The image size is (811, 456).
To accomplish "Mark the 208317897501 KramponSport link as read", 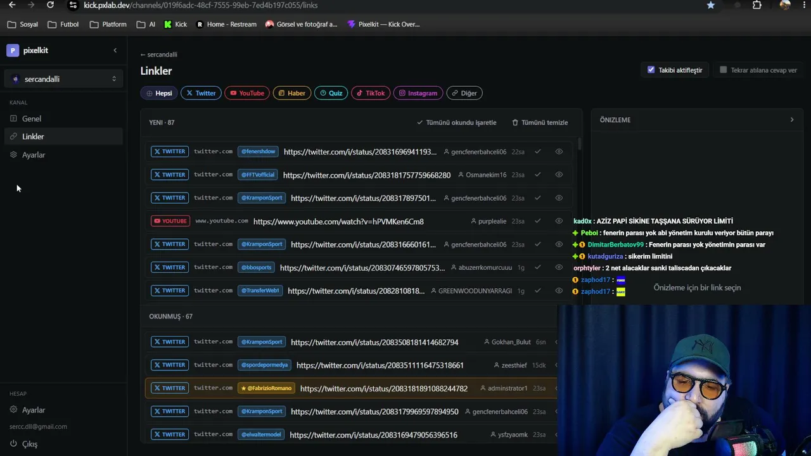I will (538, 198).
